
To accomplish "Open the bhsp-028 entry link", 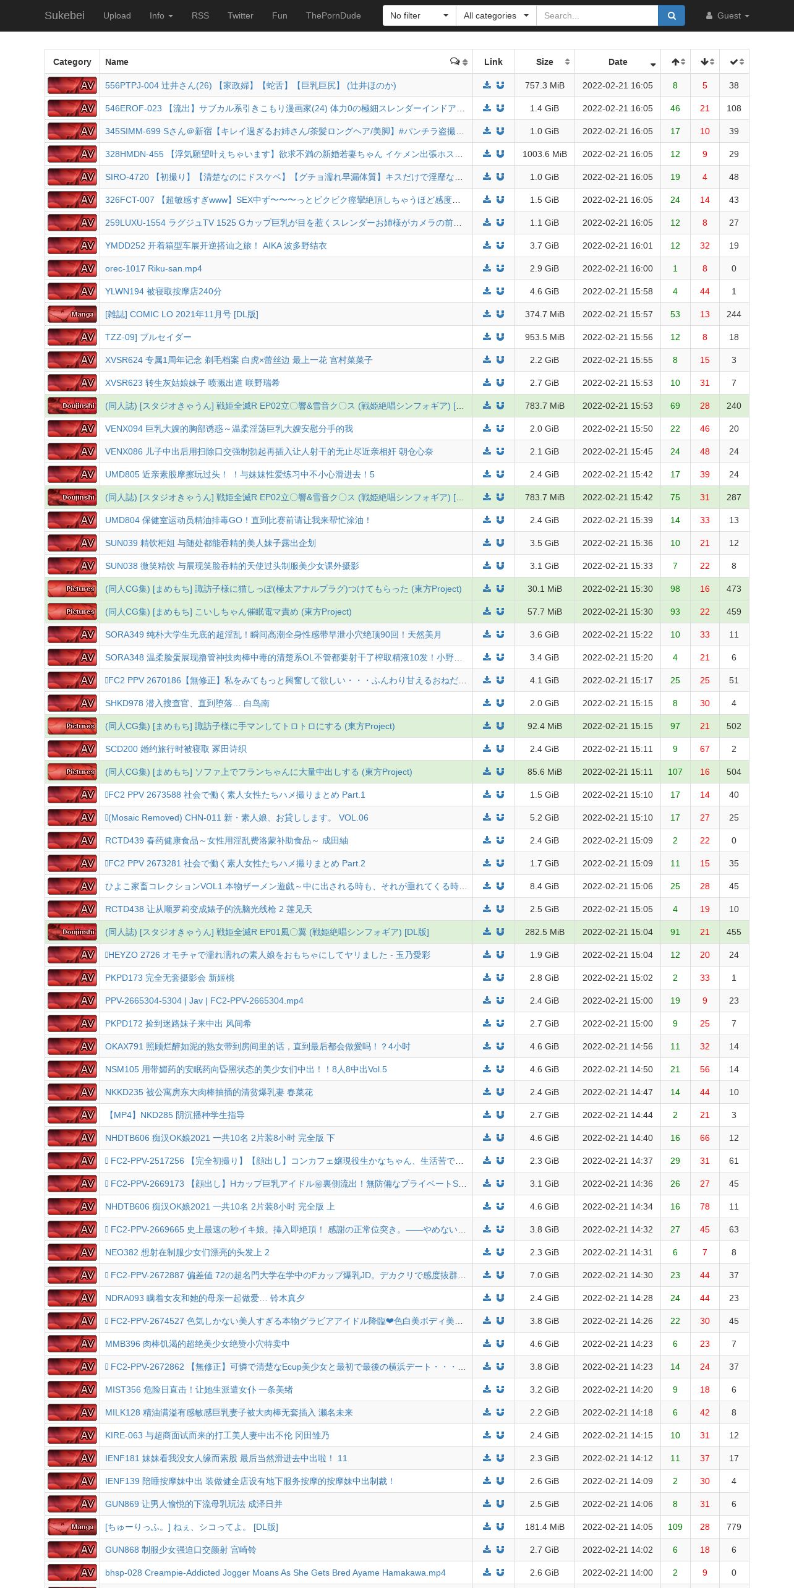I will (275, 1573).
